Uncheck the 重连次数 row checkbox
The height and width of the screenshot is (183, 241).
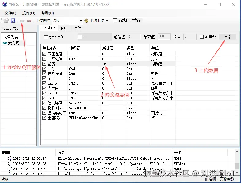point(44,118)
